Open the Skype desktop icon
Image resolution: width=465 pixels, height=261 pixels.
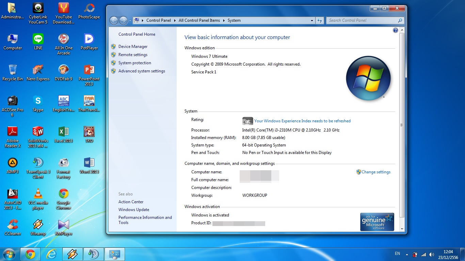coord(38,101)
